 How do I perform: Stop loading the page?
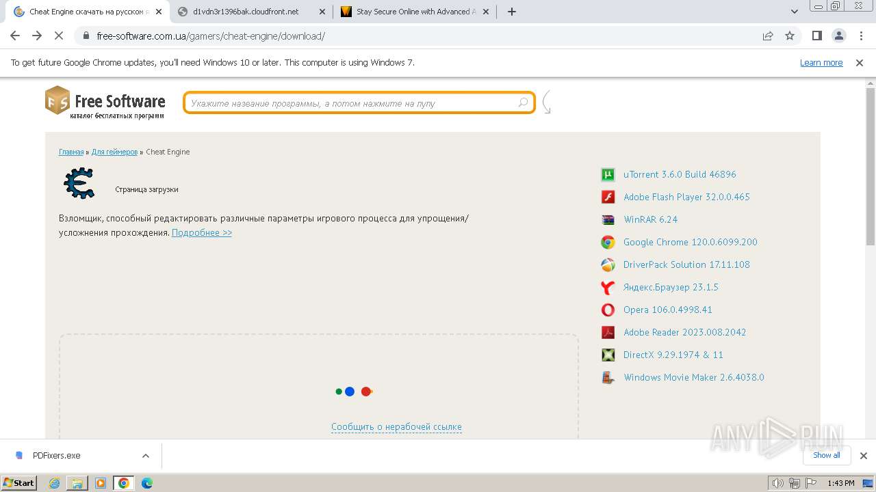pyautogui.click(x=59, y=36)
